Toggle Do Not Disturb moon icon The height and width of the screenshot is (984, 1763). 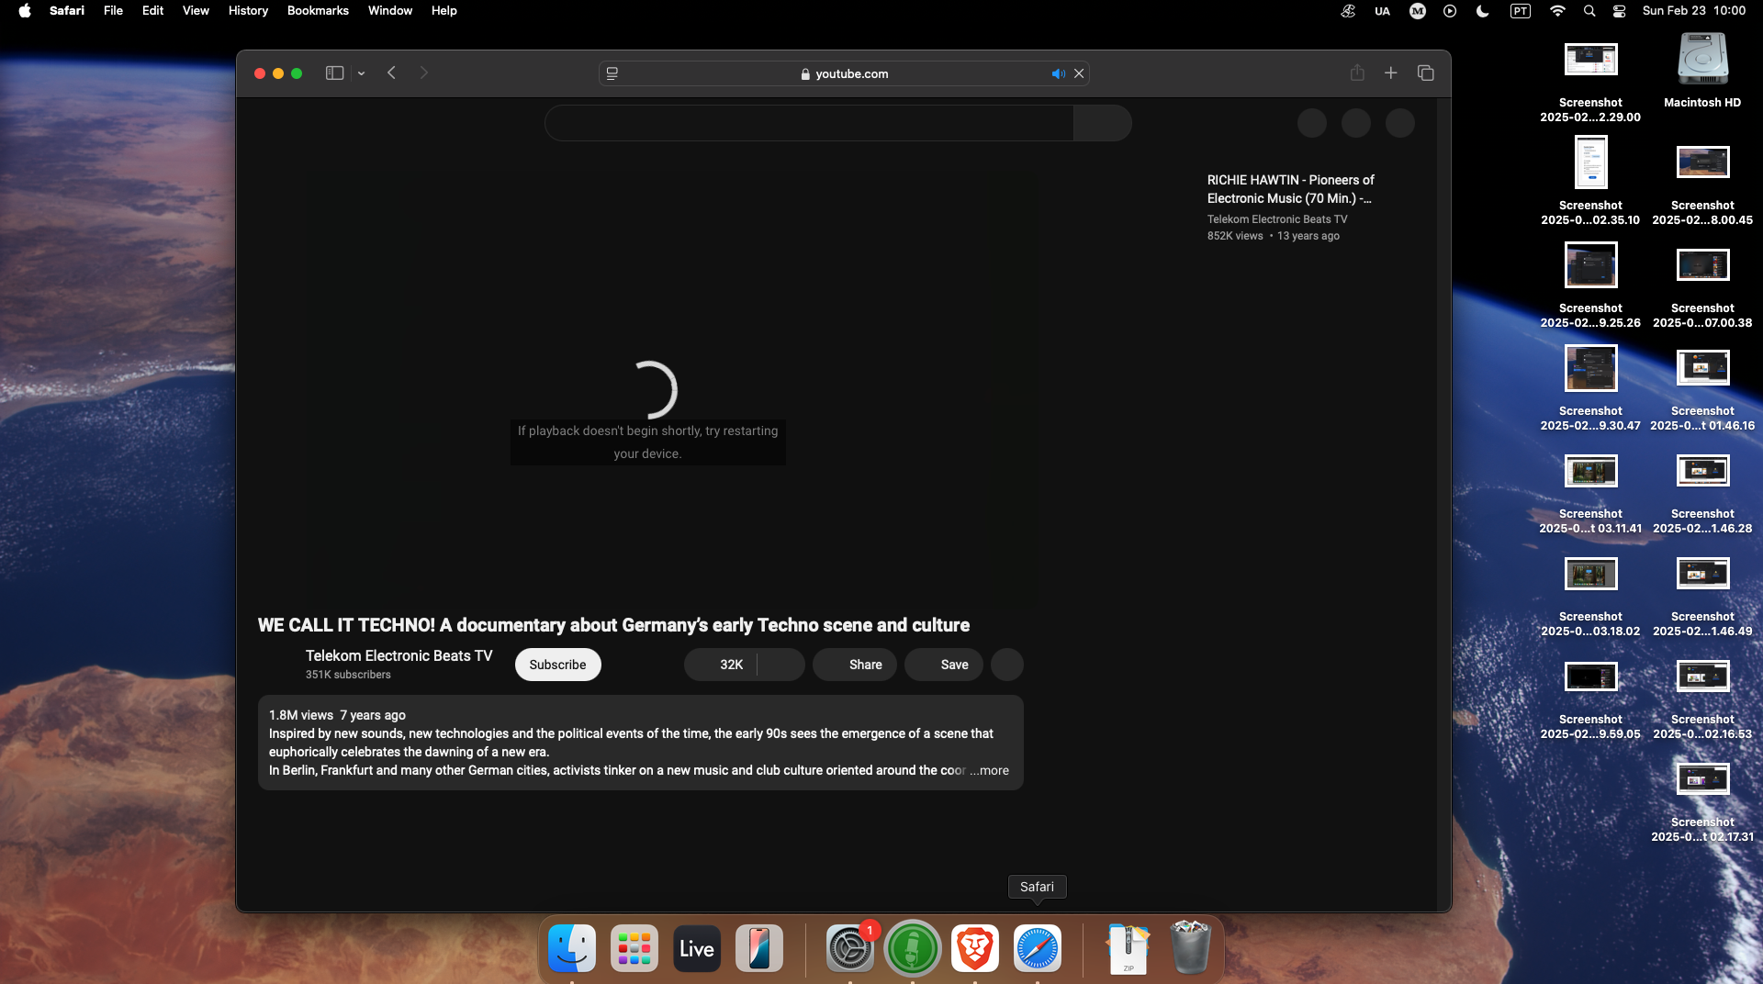point(1483,11)
